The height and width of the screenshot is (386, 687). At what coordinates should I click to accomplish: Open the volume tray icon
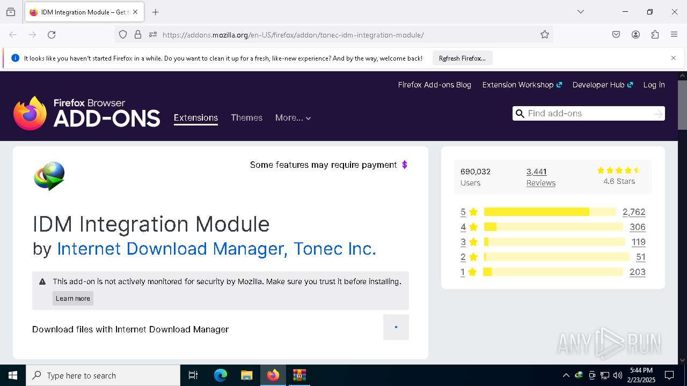point(618,375)
